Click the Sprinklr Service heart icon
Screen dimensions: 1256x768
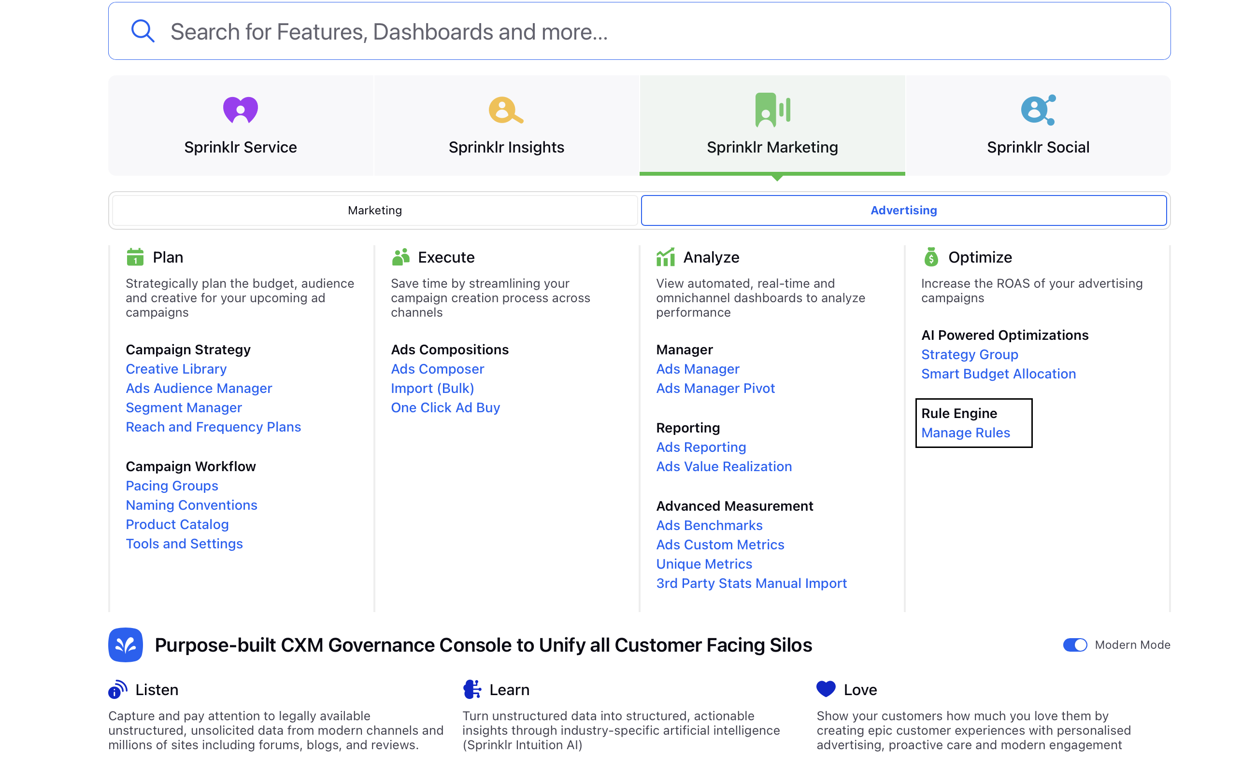(x=241, y=110)
